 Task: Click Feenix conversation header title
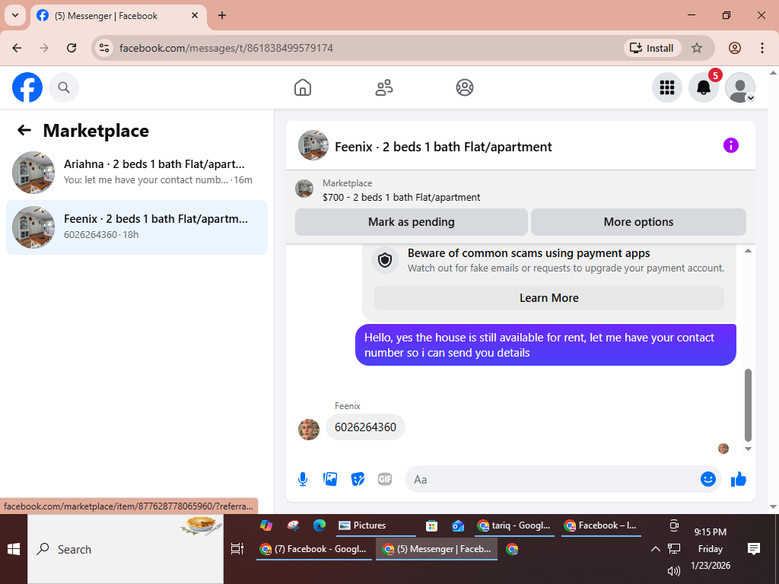444,147
